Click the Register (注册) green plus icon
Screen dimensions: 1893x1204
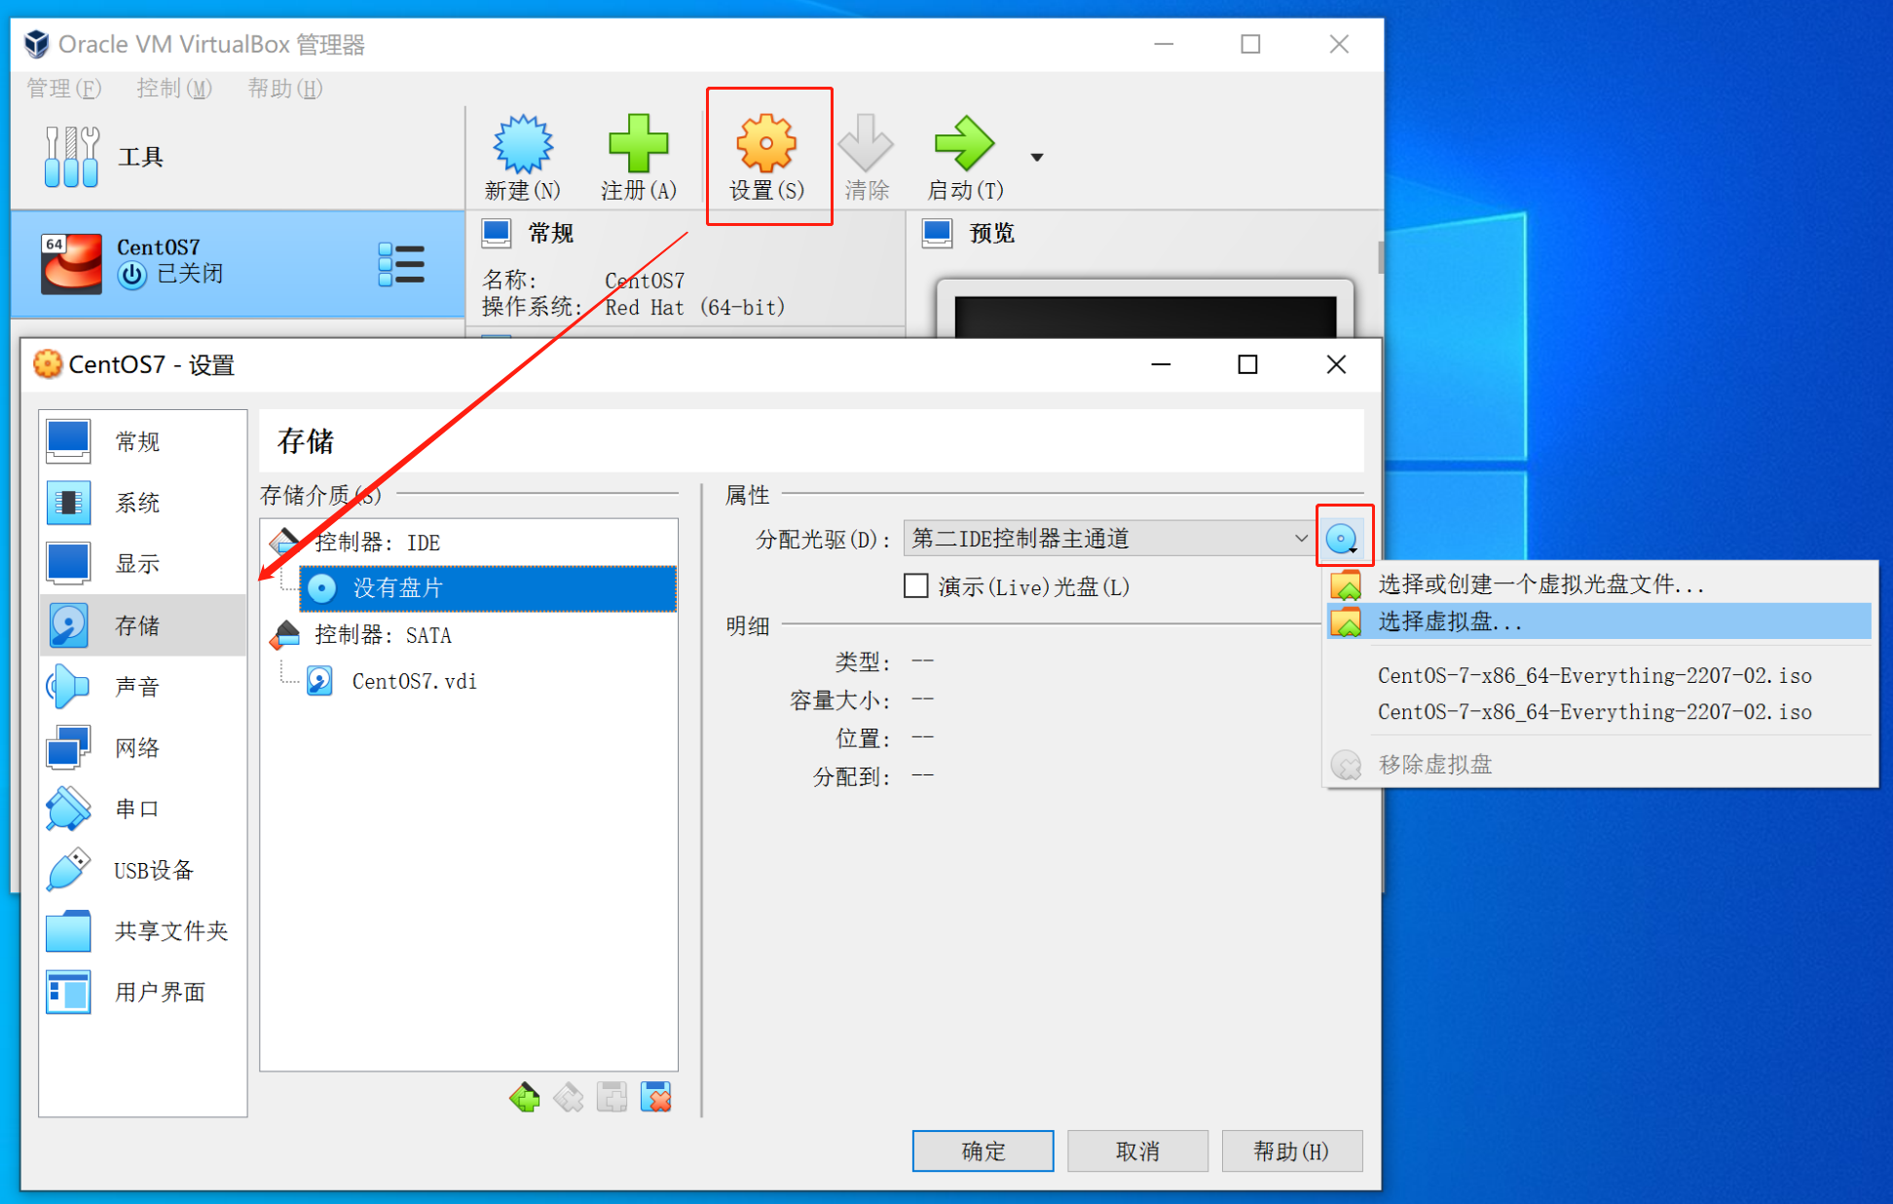(x=638, y=143)
